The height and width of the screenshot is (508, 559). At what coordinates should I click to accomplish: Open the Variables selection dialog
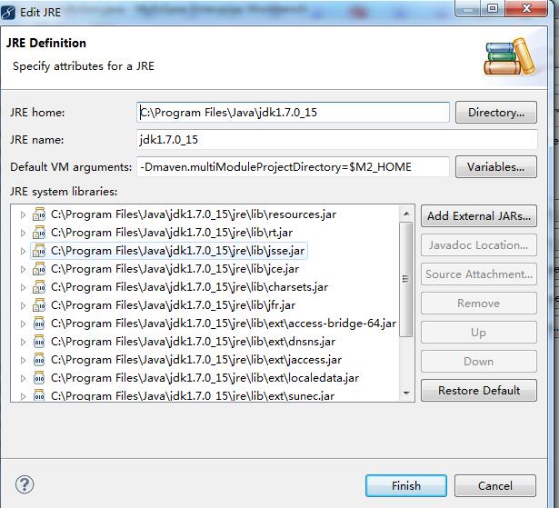[x=496, y=167]
